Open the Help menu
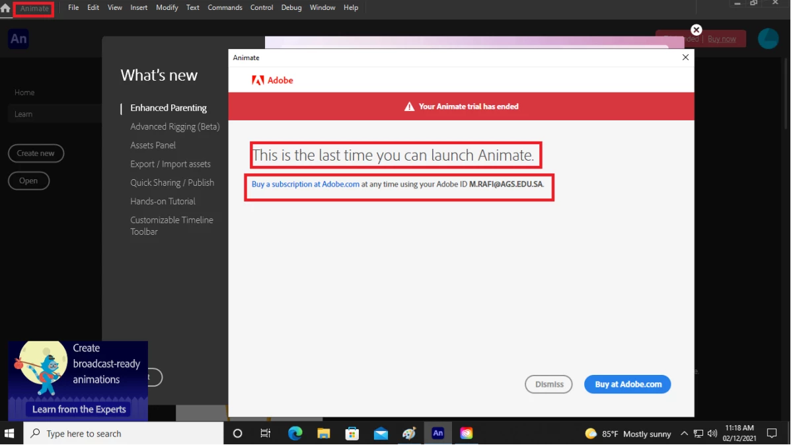The height and width of the screenshot is (445, 791). coord(351,7)
